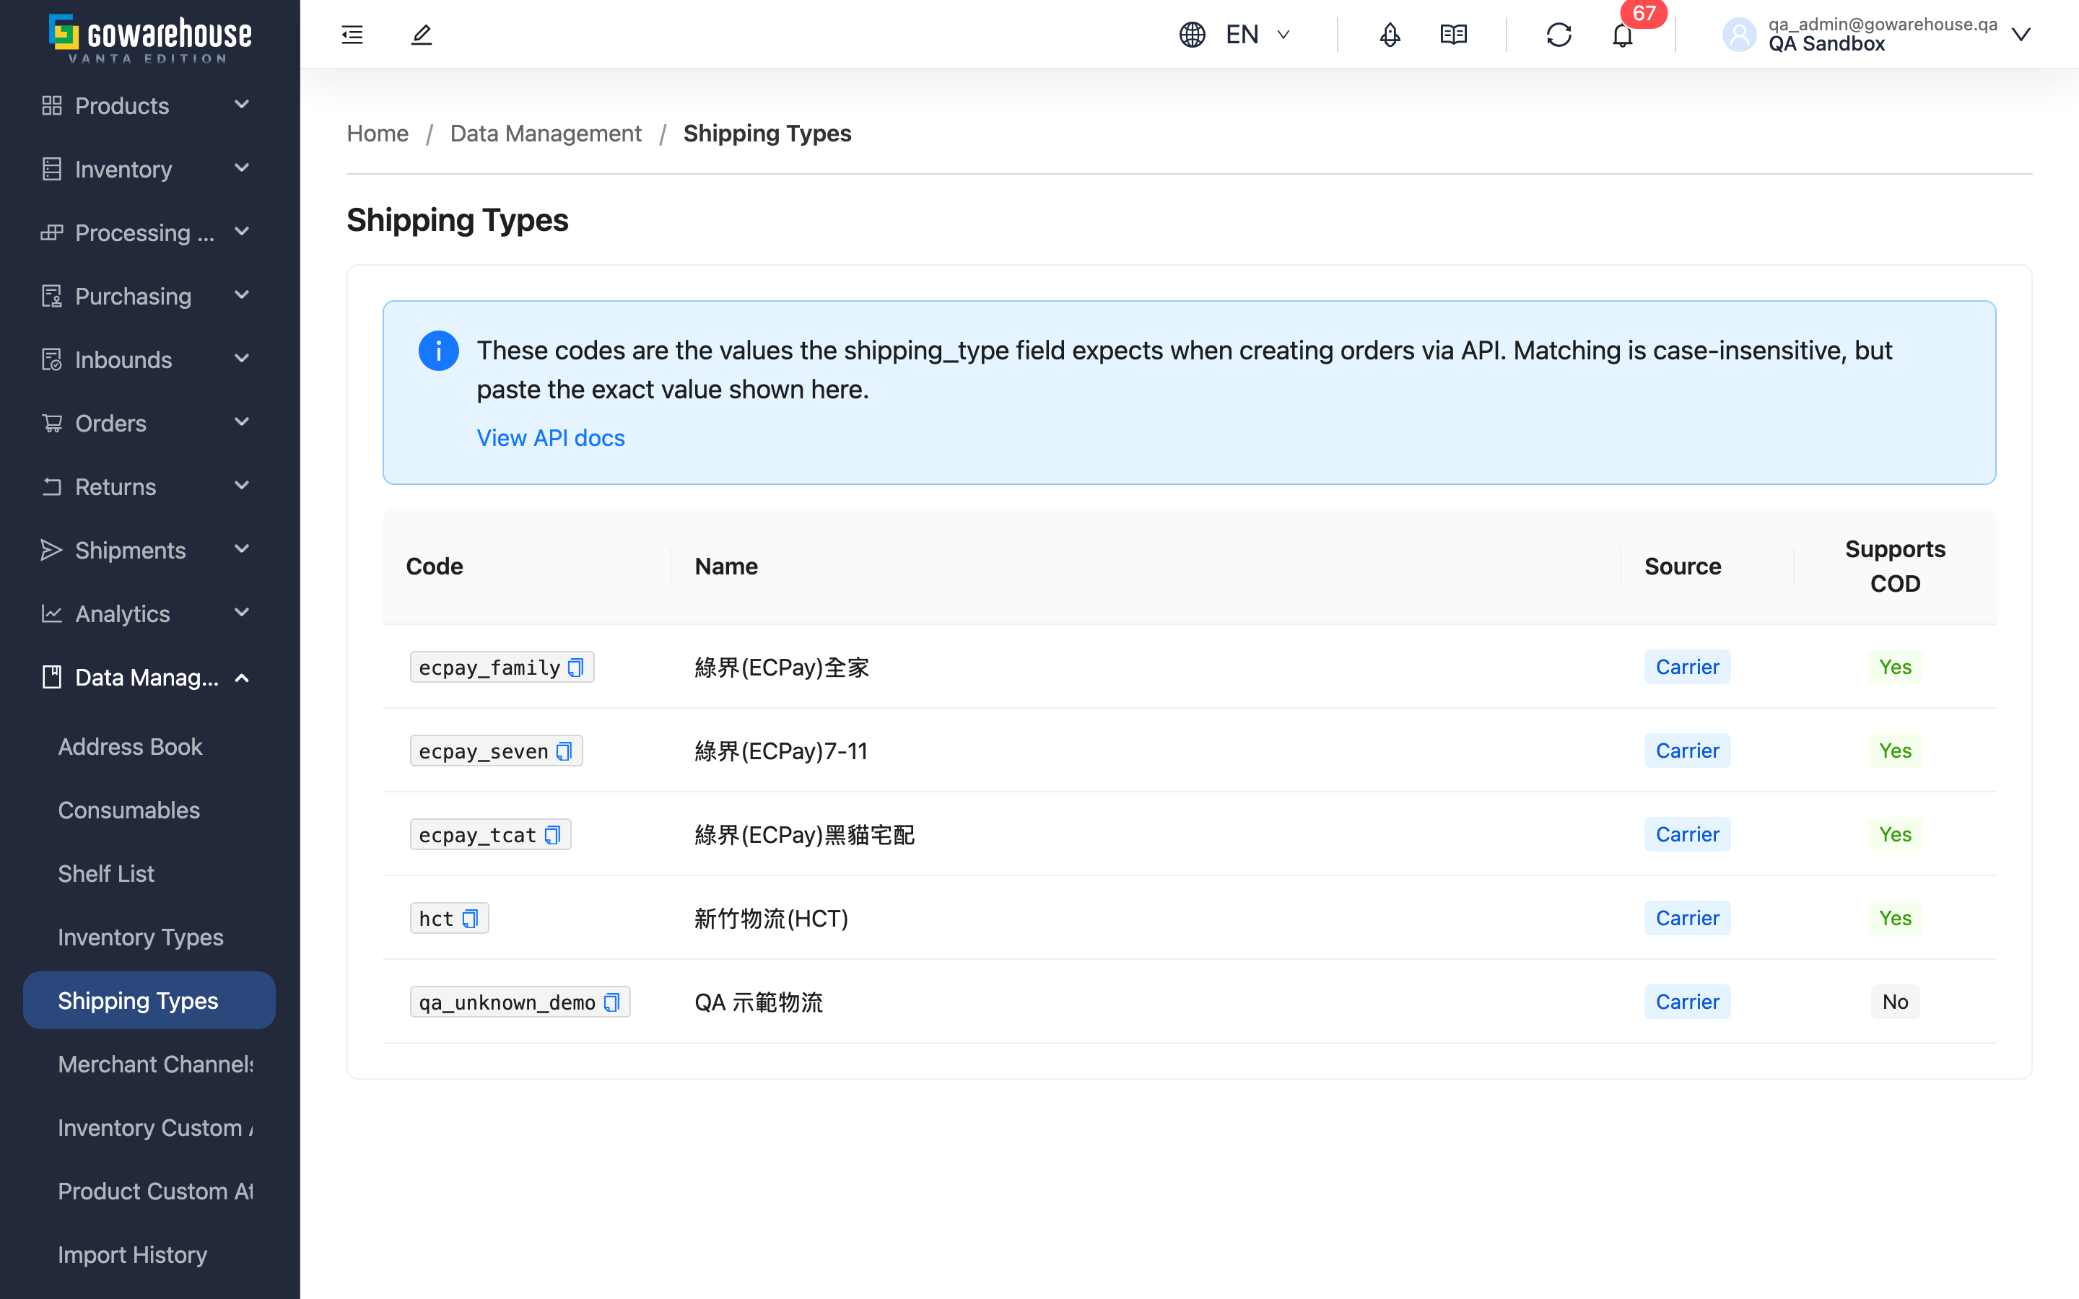Image resolution: width=2079 pixels, height=1299 pixels.
Task: Click the View API docs link
Action: pos(551,438)
